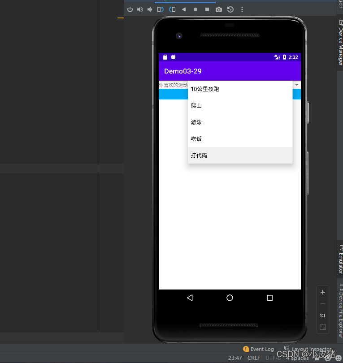Open emulator extended controls three-dot menu
Viewport: 343px width, 363px height.
pyautogui.click(x=242, y=9)
